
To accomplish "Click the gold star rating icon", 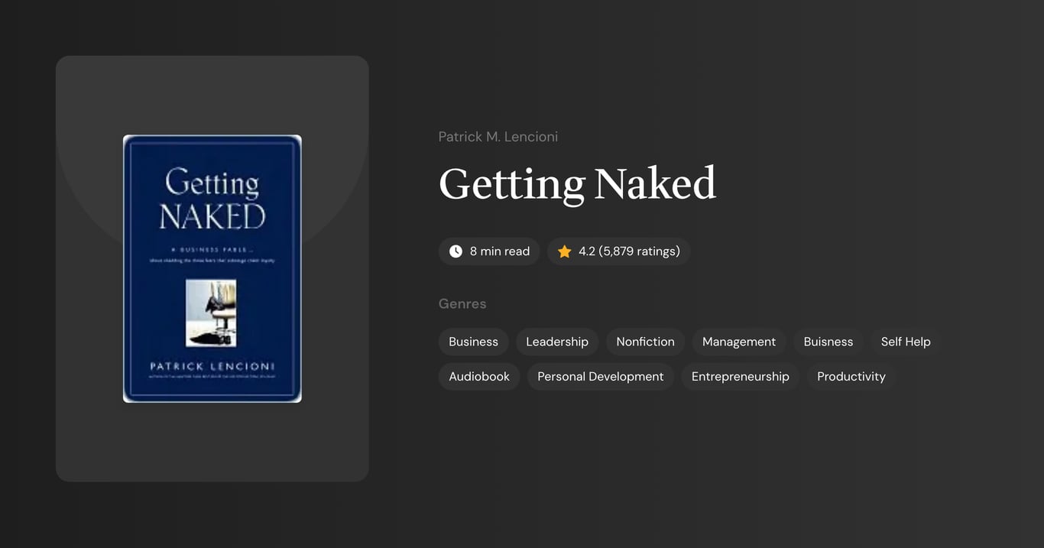I will (x=564, y=251).
